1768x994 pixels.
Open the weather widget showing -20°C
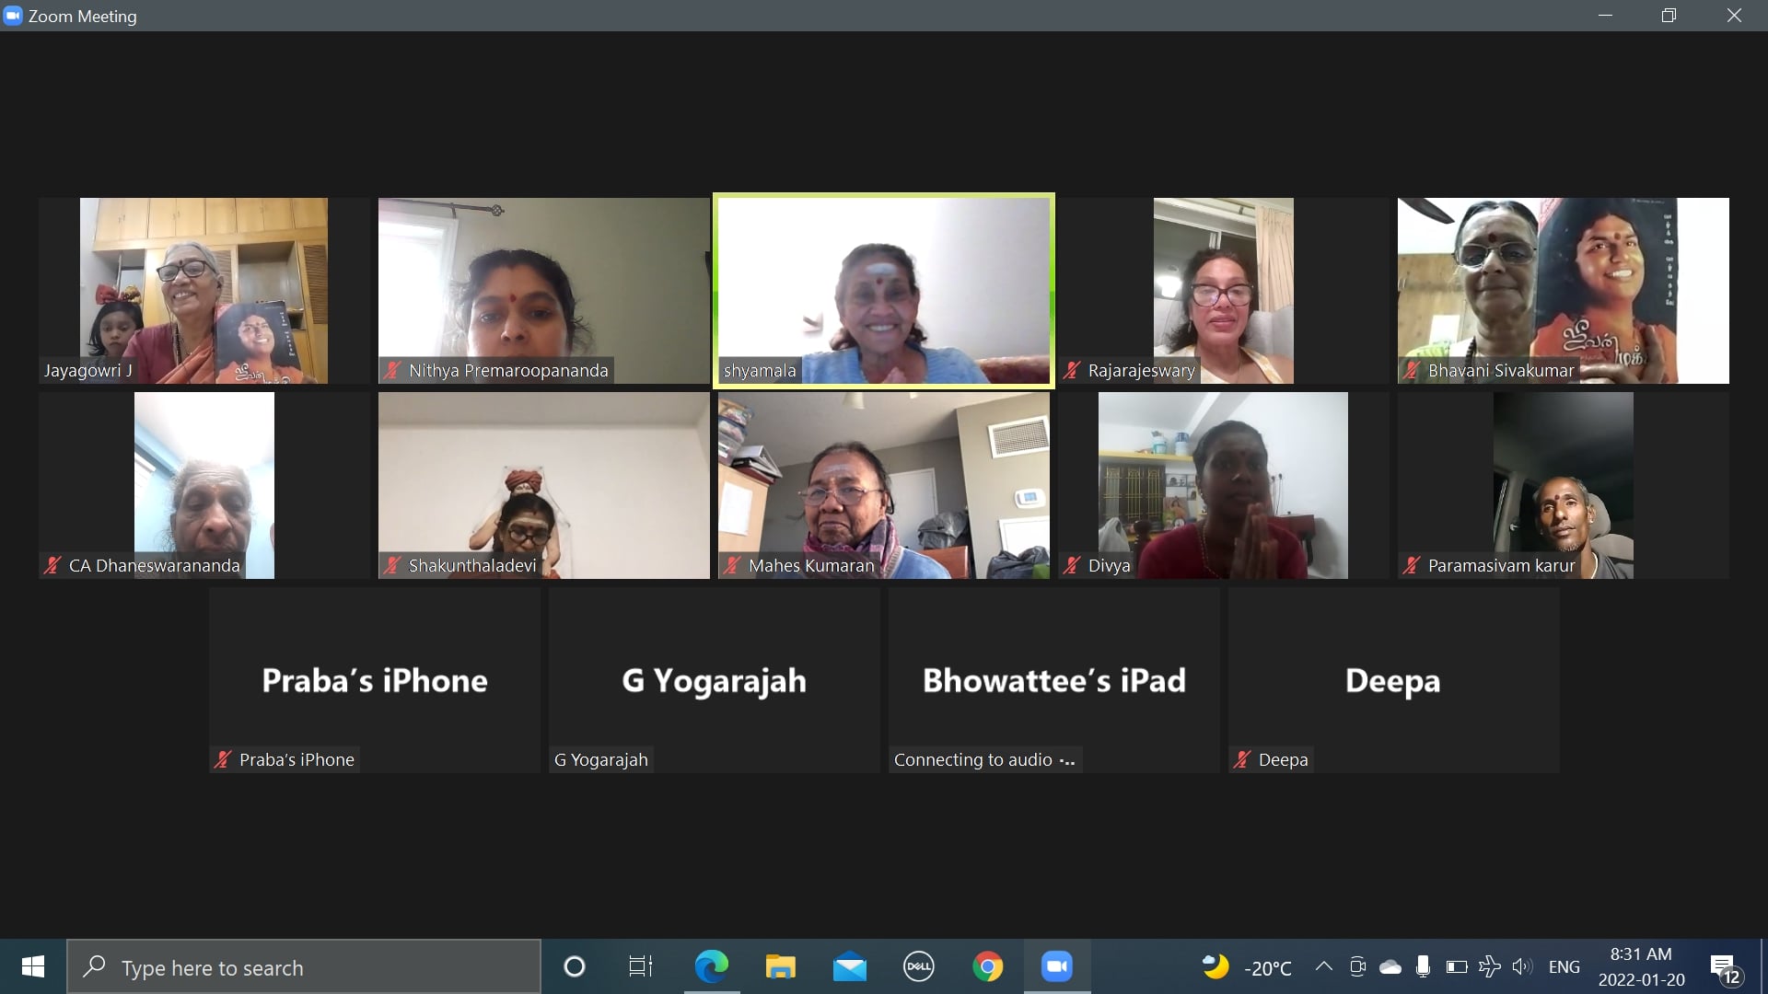click(x=1247, y=967)
